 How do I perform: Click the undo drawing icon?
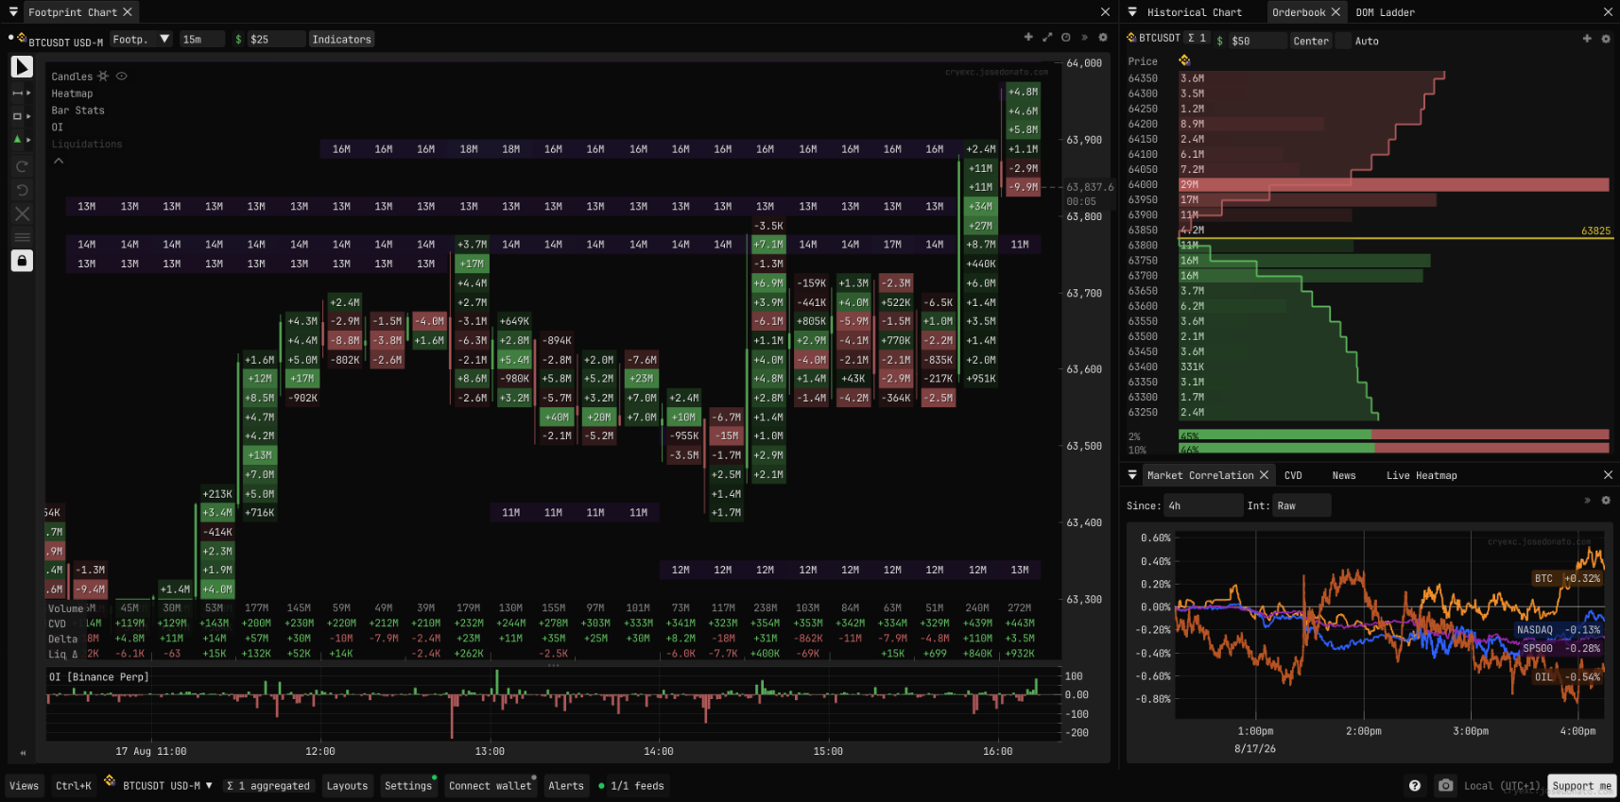pos(22,190)
